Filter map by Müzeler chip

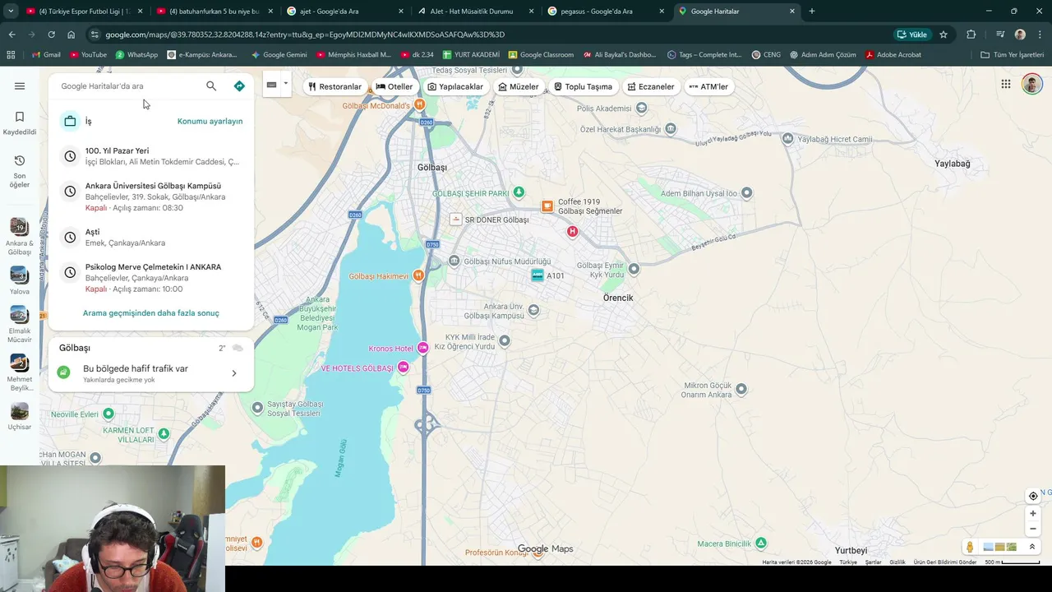coord(519,86)
